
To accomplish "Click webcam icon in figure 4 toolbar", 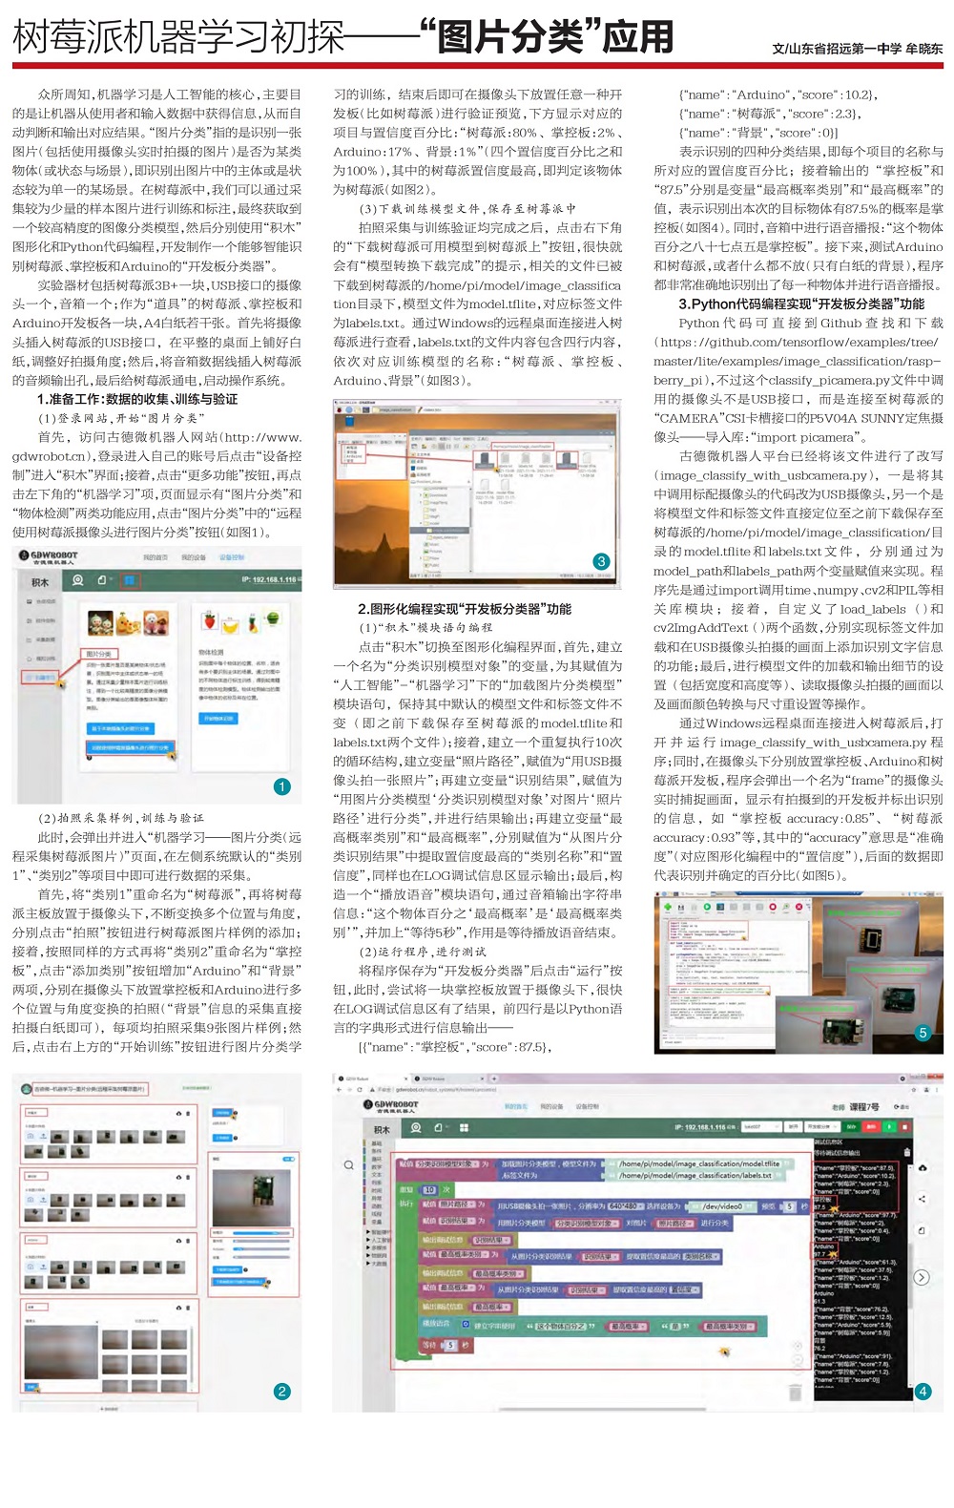I will point(417,1127).
